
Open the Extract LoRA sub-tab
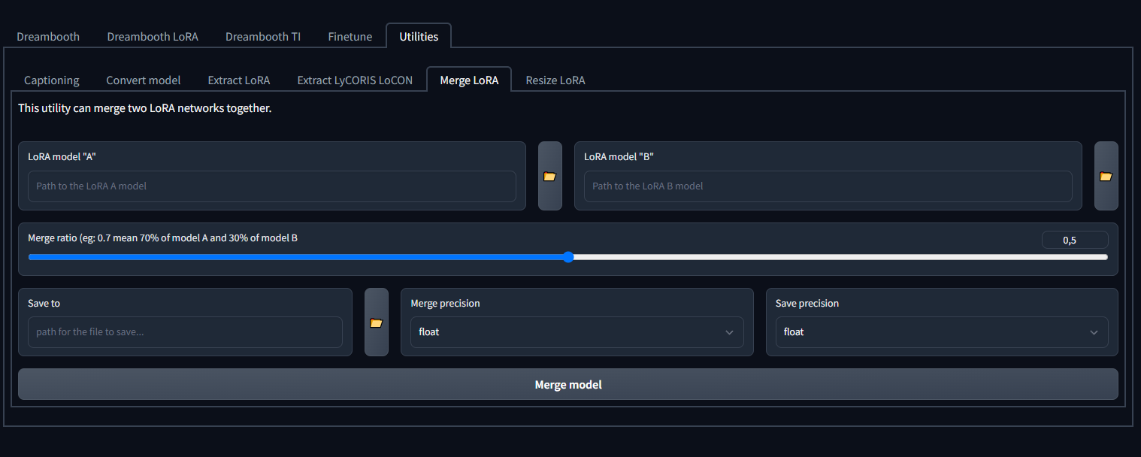point(239,80)
